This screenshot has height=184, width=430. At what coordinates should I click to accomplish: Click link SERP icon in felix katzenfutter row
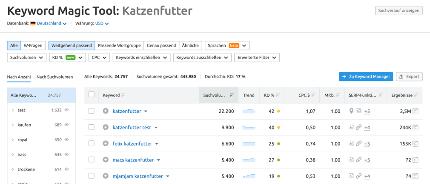[358, 143]
